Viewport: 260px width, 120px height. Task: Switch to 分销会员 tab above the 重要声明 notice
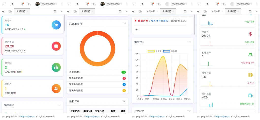(x=151, y=11)
